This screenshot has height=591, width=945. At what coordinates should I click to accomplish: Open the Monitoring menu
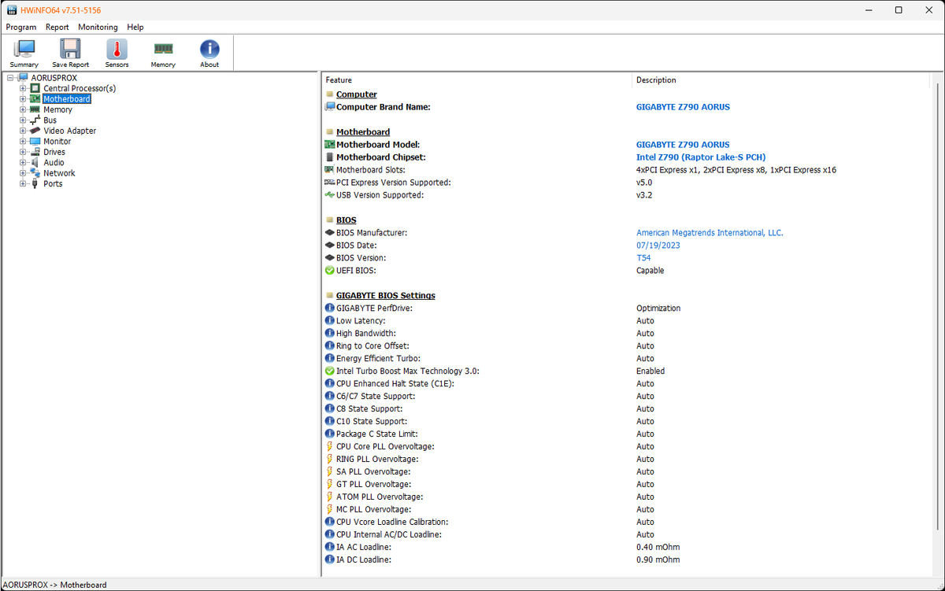point(98,27)
